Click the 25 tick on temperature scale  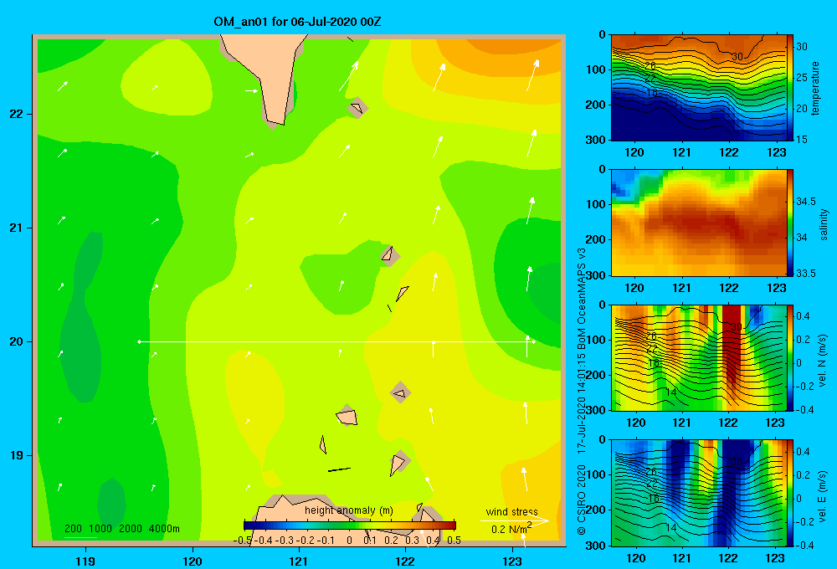tap(801, 77)
